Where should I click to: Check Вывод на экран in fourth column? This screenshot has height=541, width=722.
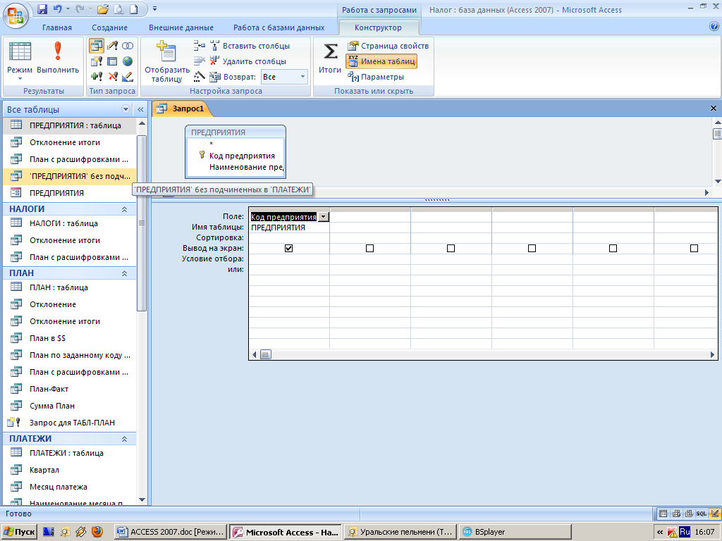click(x=532, y=249)
